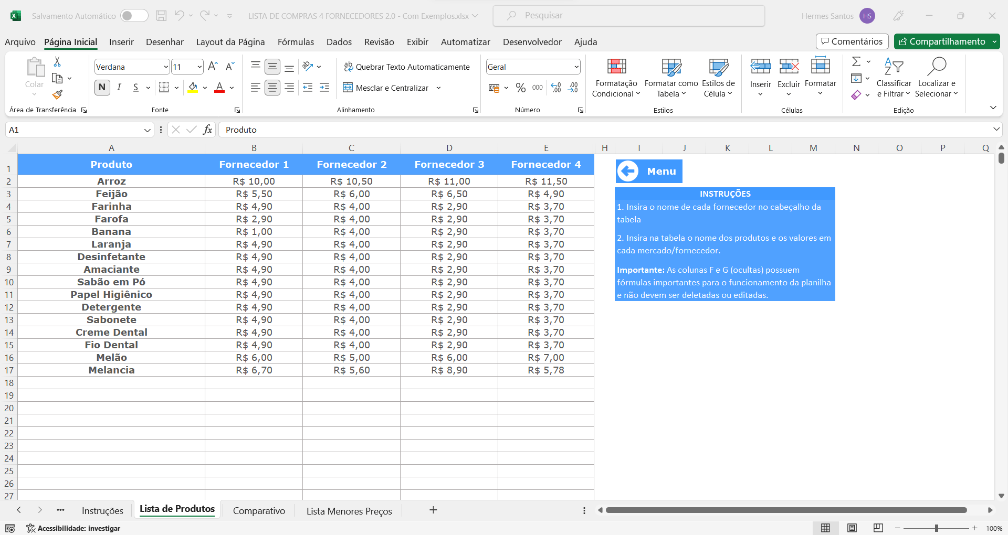
Task: Switch to Page Layout view in status bar
Action: point(852,528)
